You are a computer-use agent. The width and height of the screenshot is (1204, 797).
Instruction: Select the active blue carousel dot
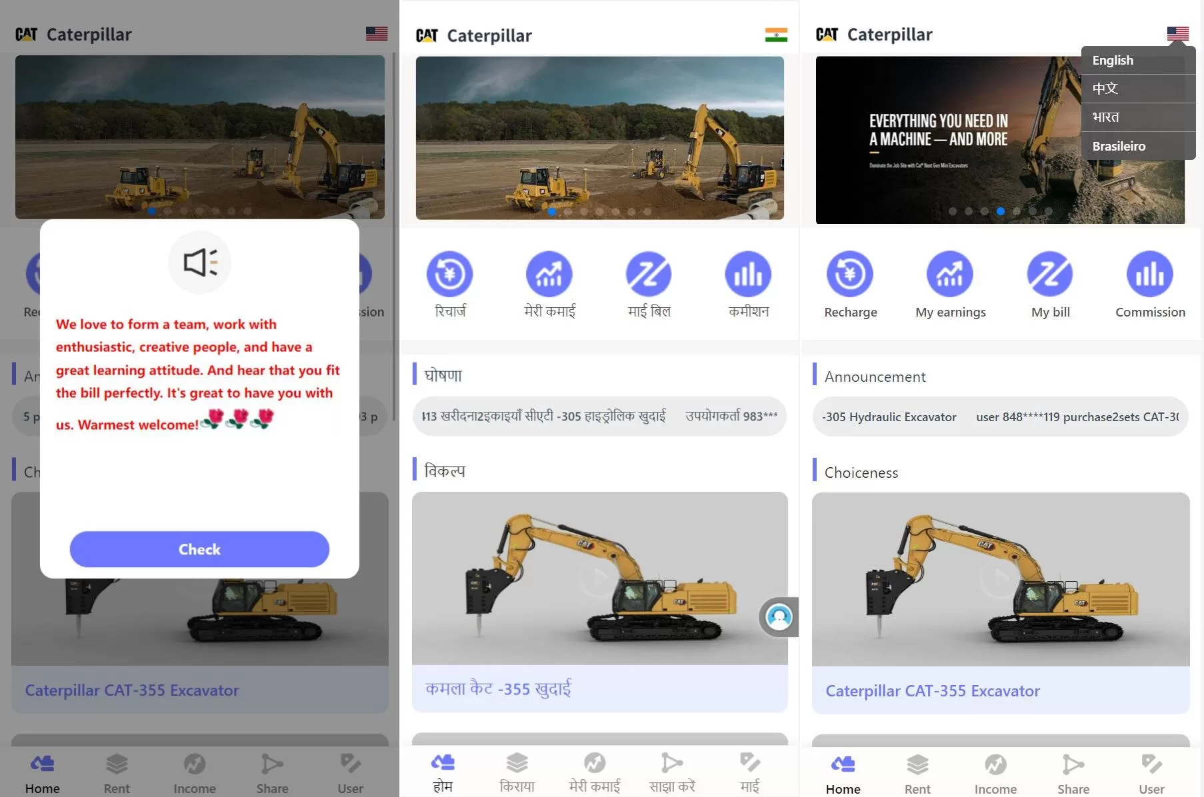pos(1000,211)
